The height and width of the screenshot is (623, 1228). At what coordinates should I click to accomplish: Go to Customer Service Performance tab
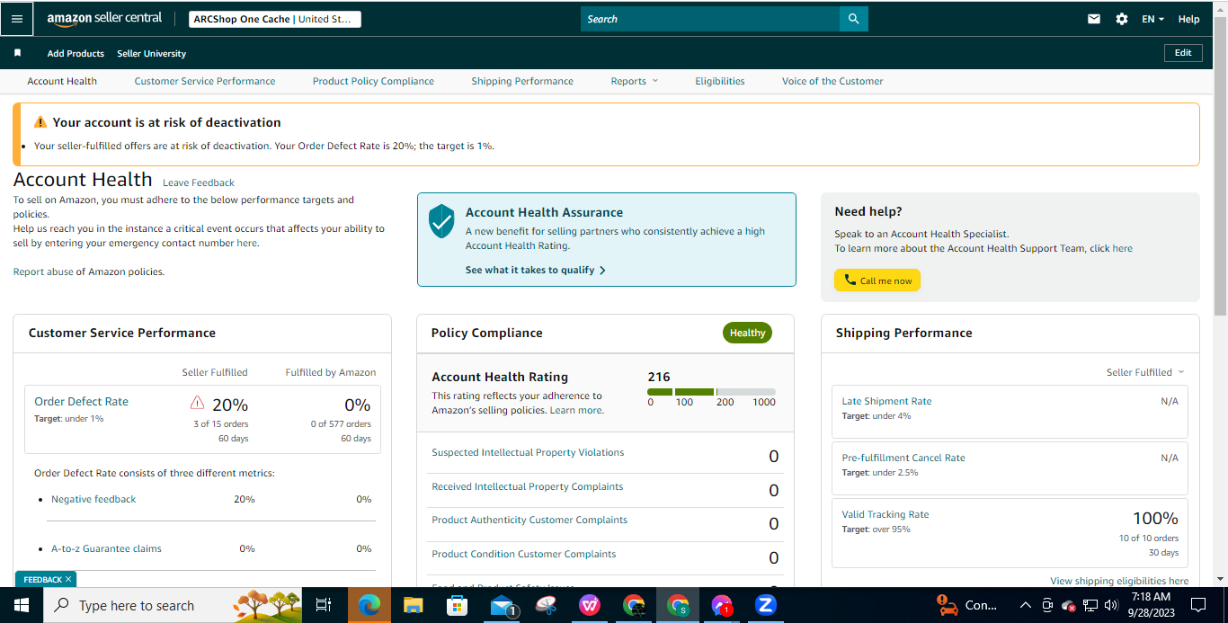point(205,81)
